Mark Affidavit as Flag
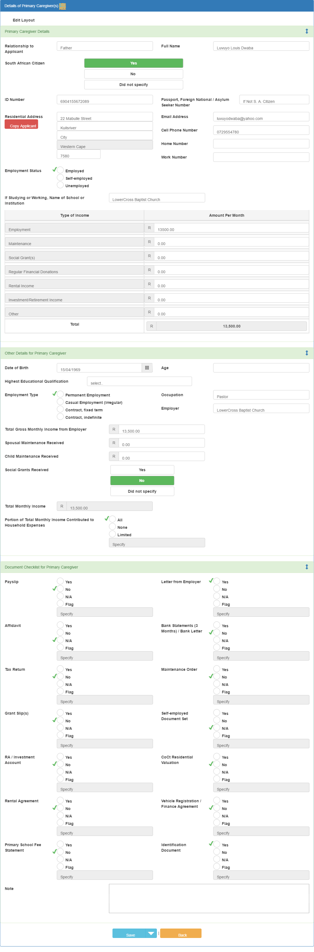Image resolution: width=314 pixels, height=952 pixels. 60,647
